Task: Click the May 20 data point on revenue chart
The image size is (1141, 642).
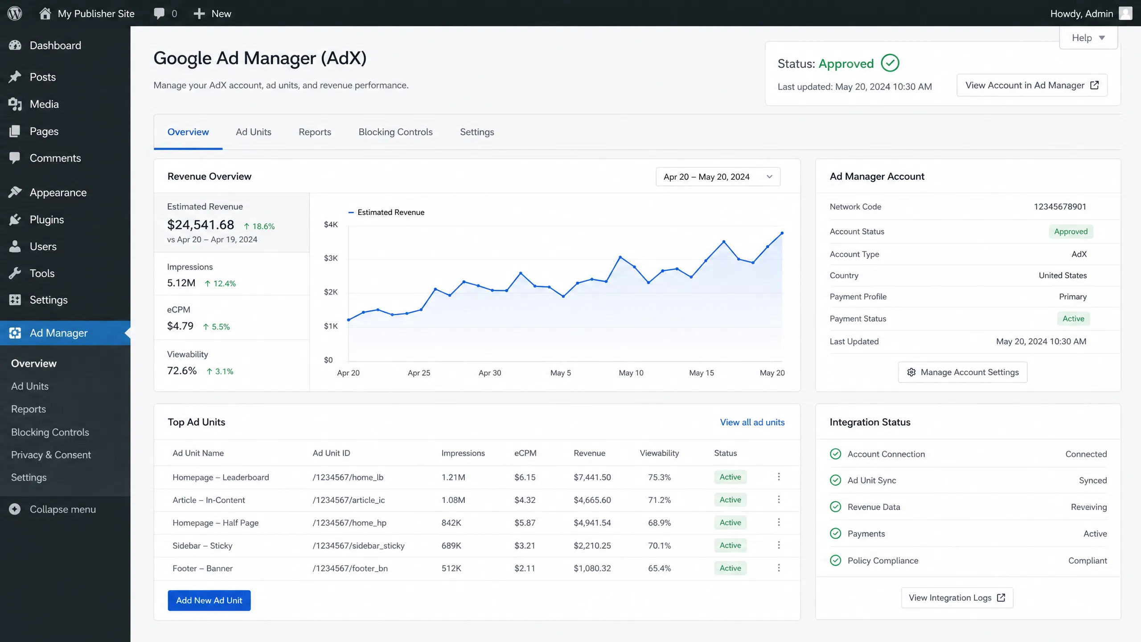Action: 782,233
